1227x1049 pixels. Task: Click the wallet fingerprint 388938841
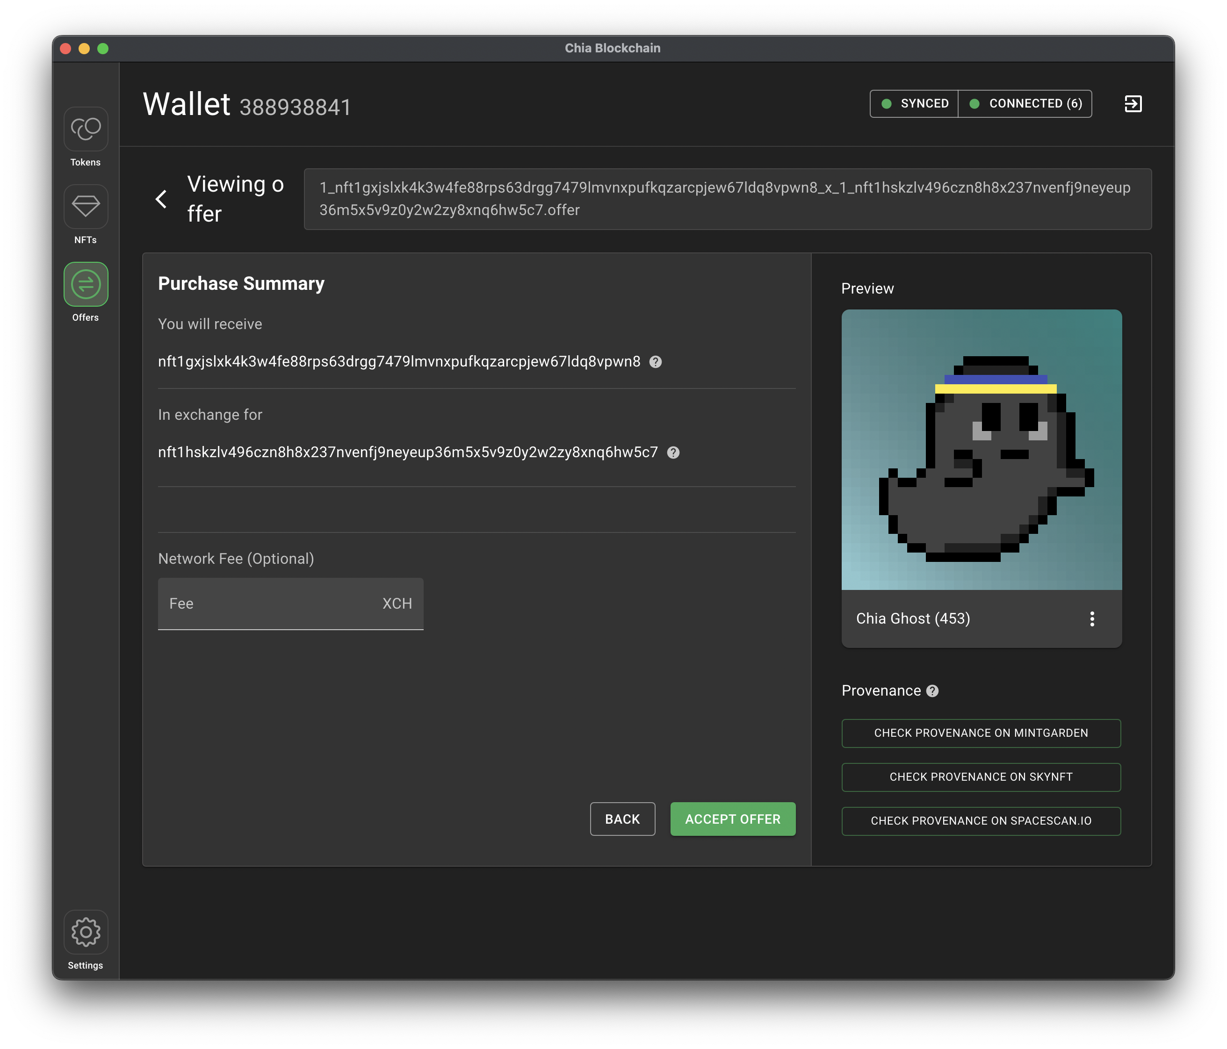(x=295, y=107)
